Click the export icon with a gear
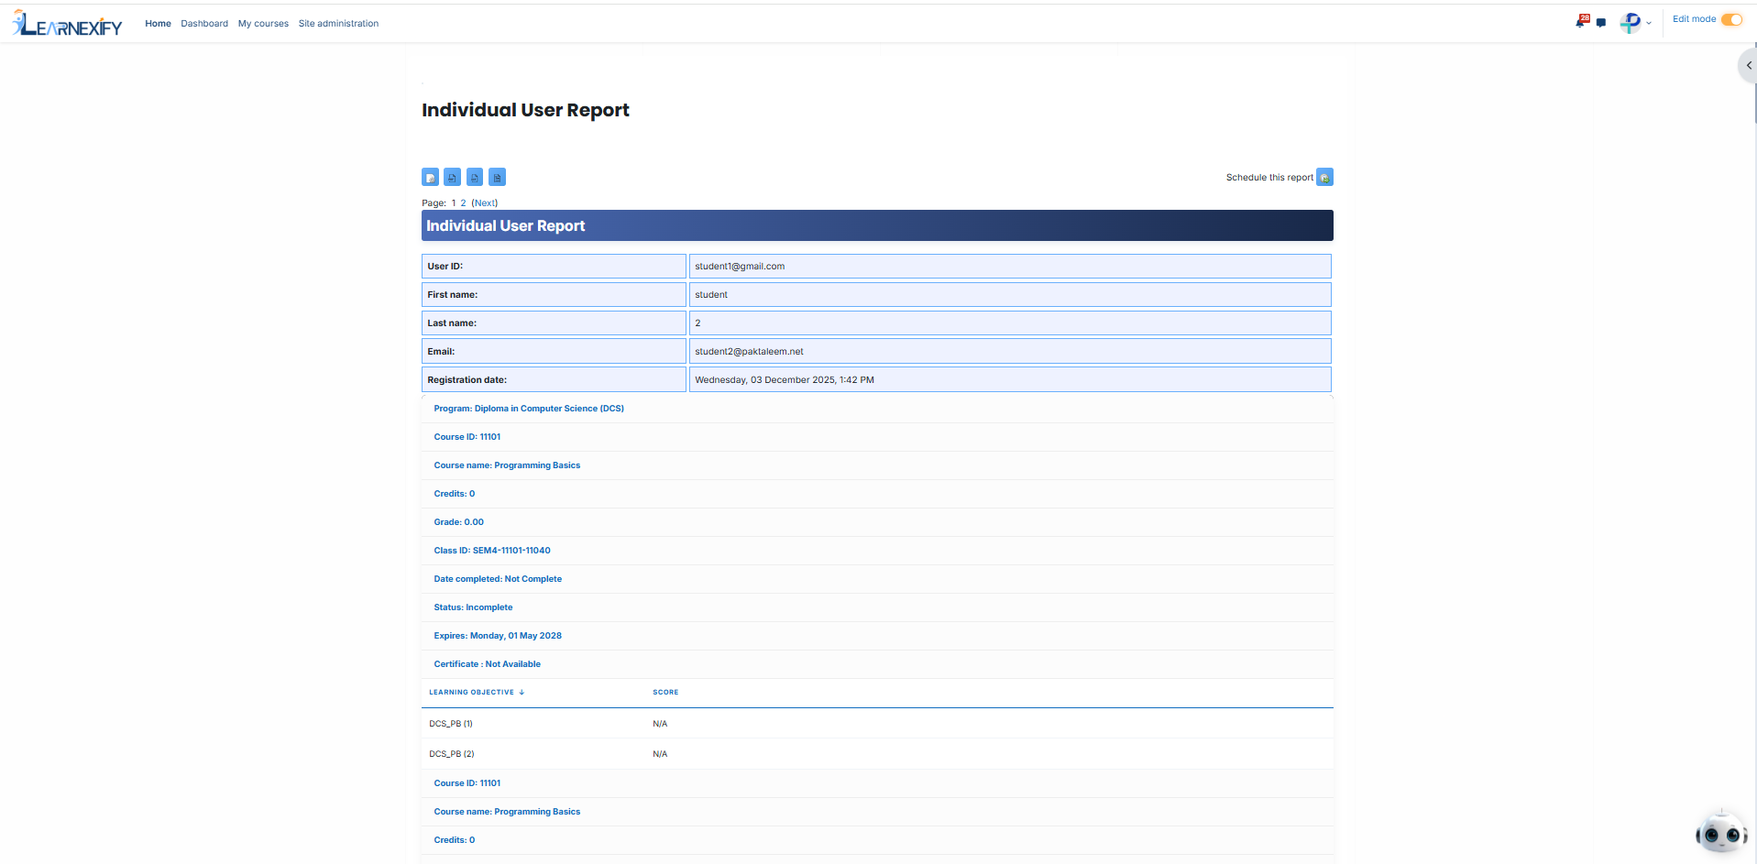Viewport: 1757px width, 864px height. (x=430, y=177)
